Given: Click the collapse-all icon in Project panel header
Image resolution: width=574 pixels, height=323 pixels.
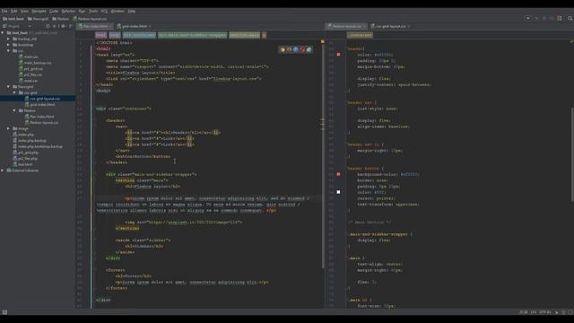Looking at the screenshot, I should (x=55, y=26).
